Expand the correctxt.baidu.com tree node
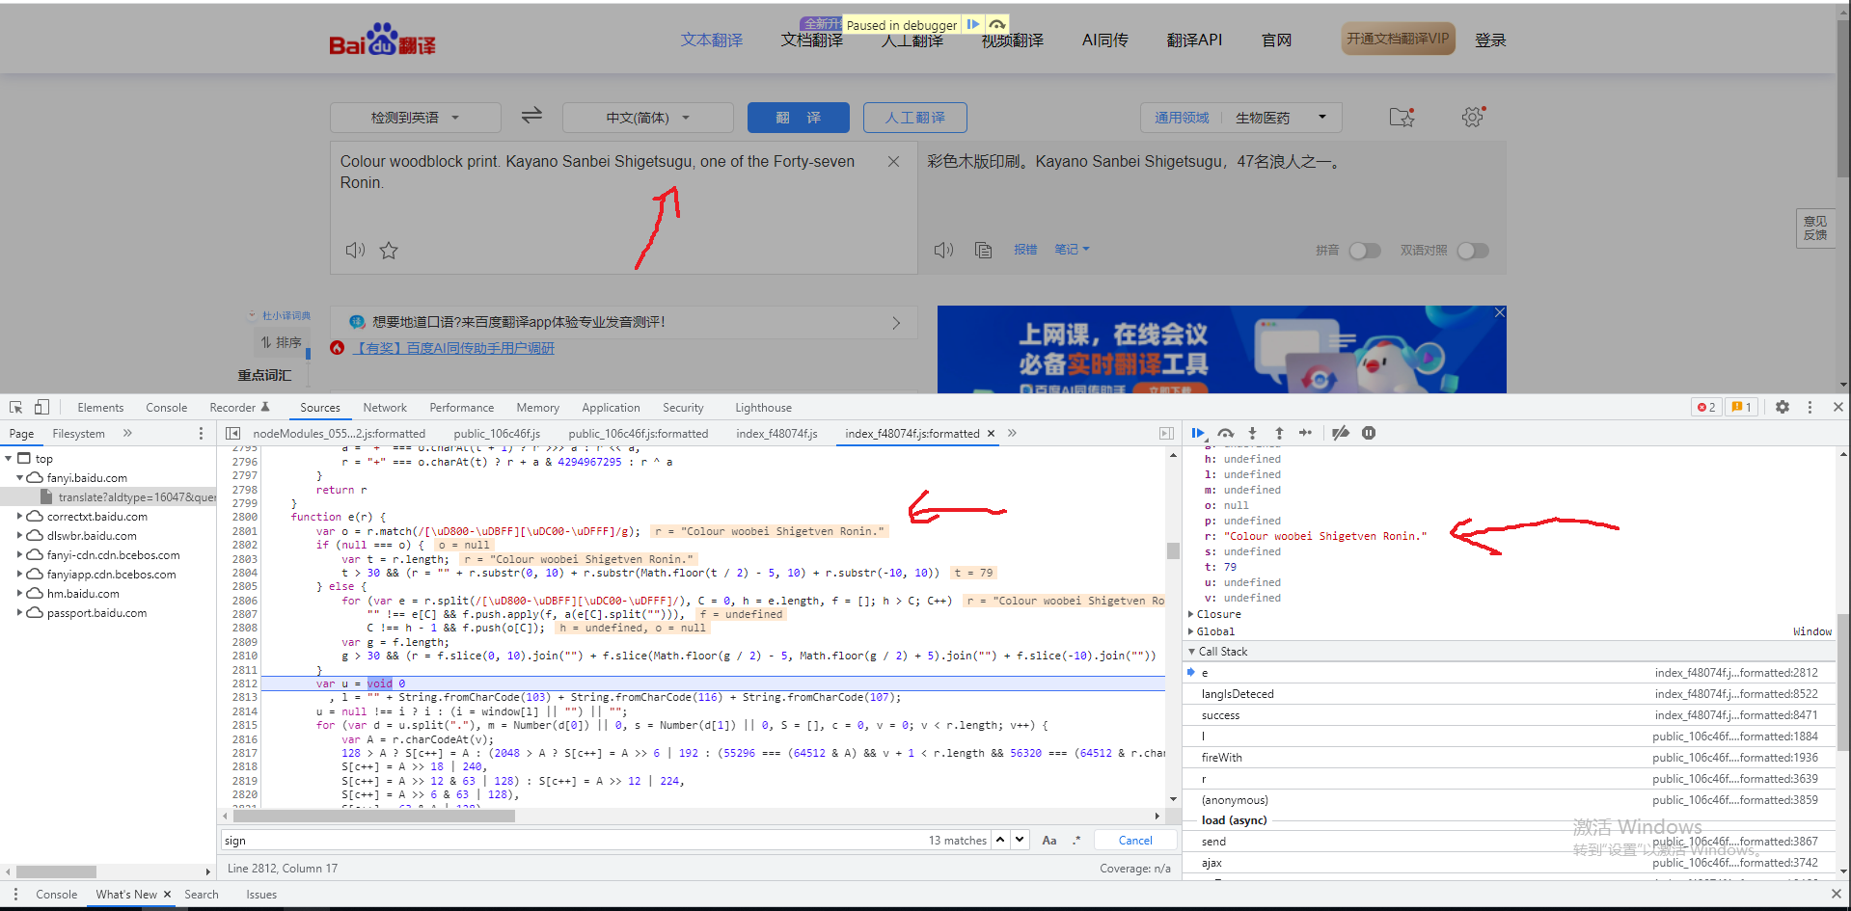The image size is (1851, 911). pos(19,516)
